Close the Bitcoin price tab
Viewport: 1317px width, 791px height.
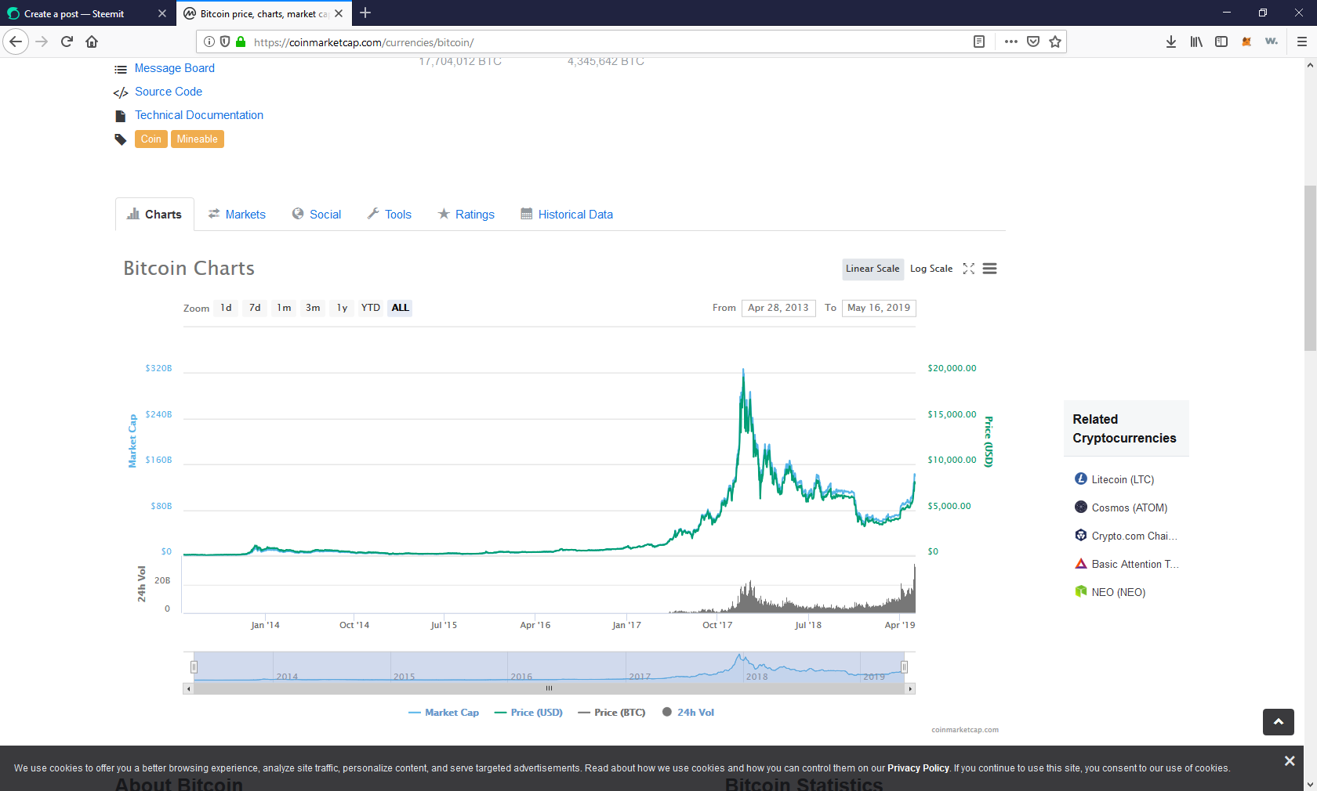[339, 13]
